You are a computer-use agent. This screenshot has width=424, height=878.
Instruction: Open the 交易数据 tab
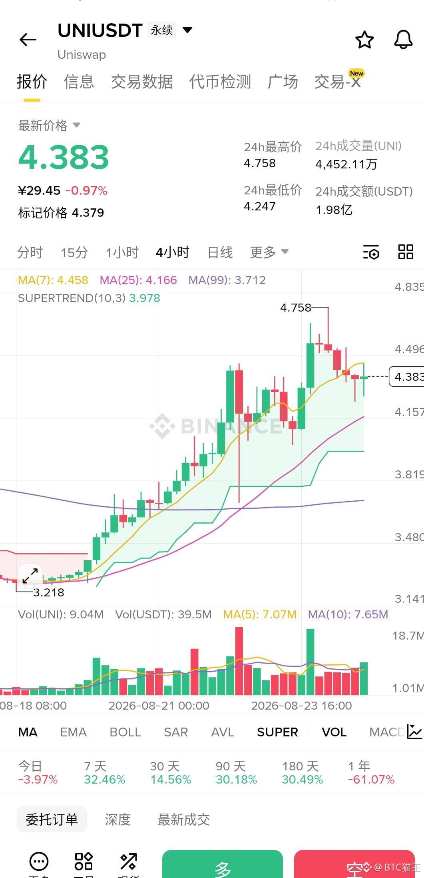click(x=141, y=82)
